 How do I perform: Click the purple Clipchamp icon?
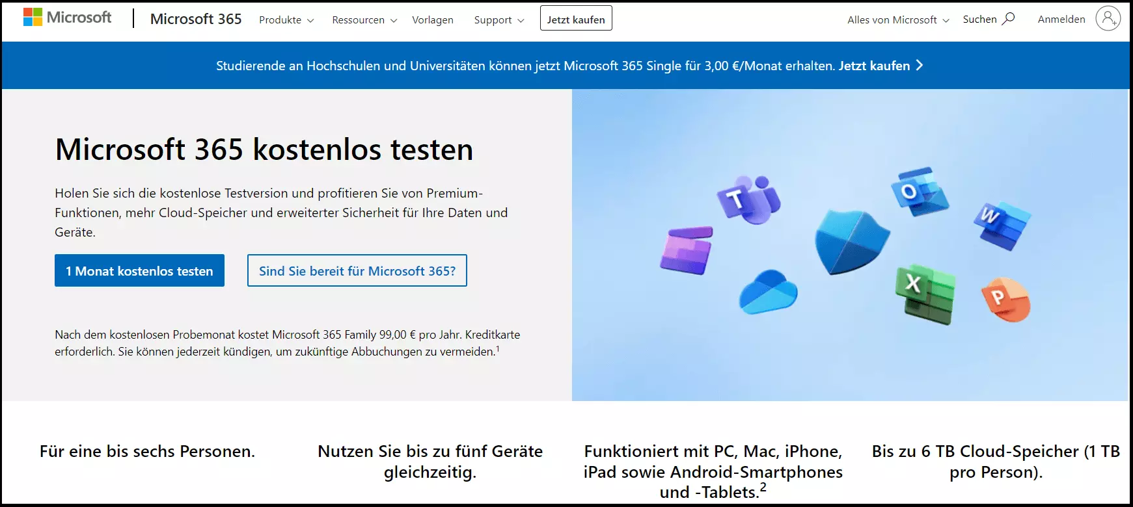tap(687, 251)
